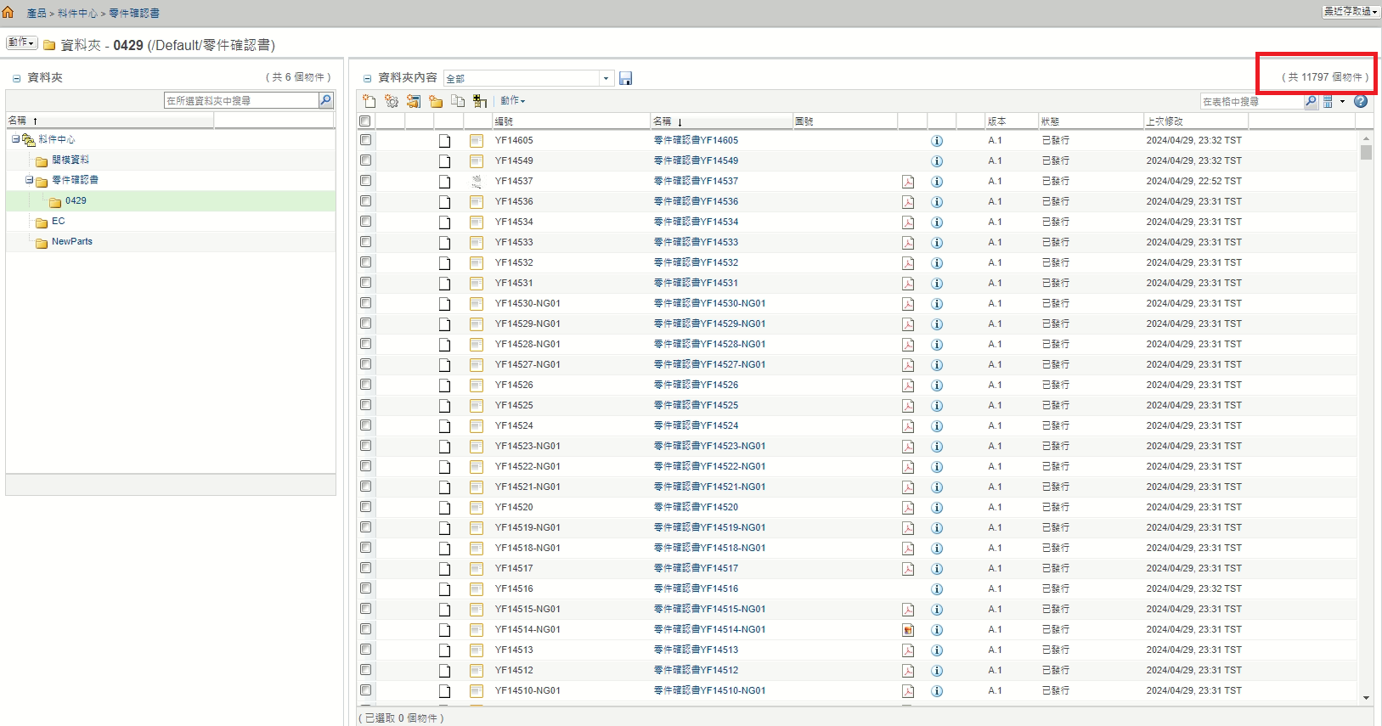Viewport: 1382px width, 726px height.
Task: Collapse the 資料夾內容 panel
Action: point(367,78)
